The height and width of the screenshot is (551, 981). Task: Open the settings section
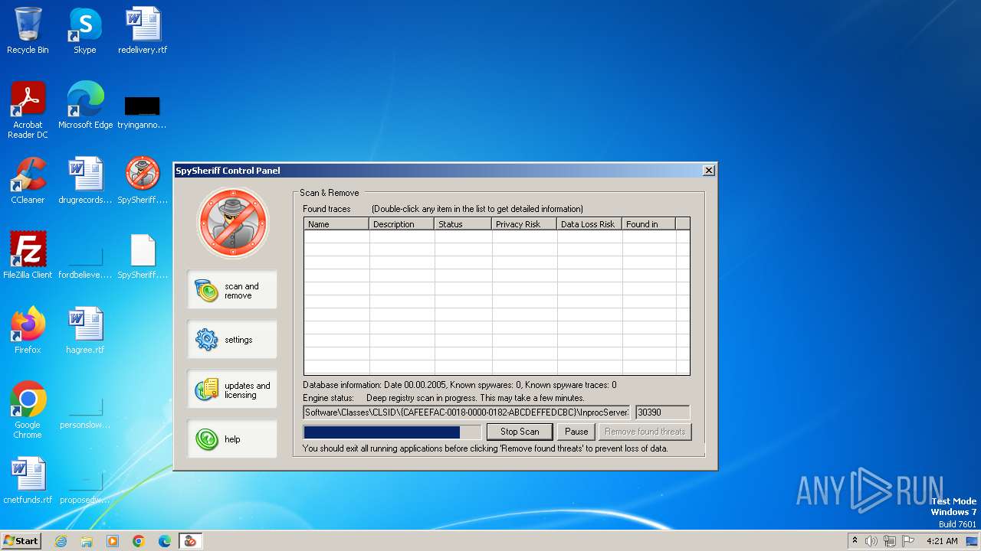click(232, 340)
